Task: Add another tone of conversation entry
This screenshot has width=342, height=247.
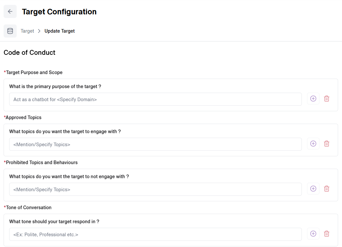Action: point(313,234)
